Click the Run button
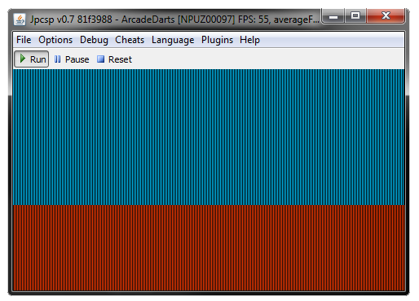 [32, 59]
